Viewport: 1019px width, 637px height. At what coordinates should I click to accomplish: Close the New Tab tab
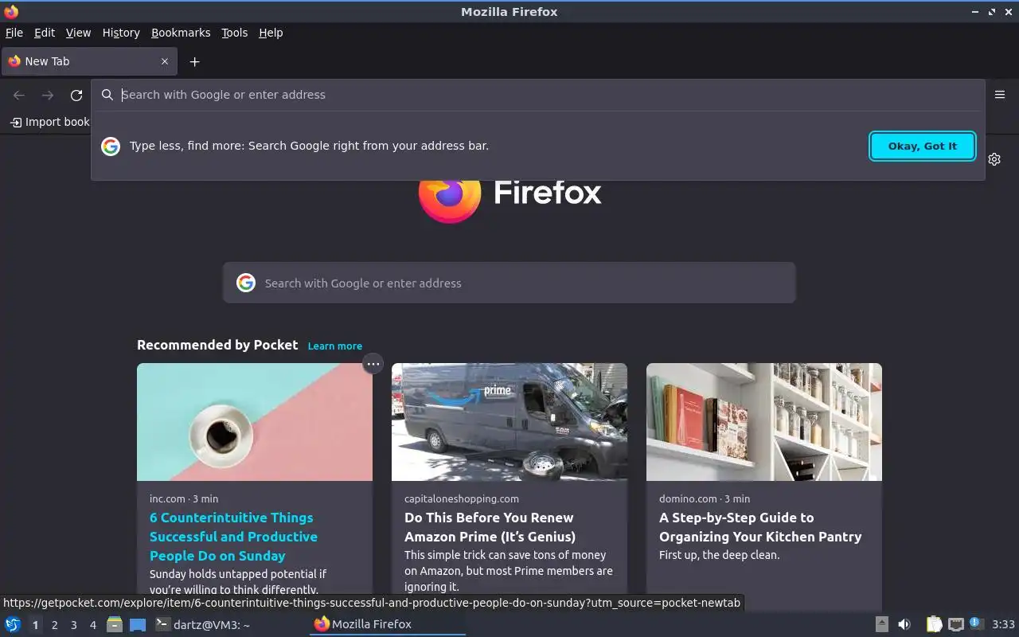[165, 61]
